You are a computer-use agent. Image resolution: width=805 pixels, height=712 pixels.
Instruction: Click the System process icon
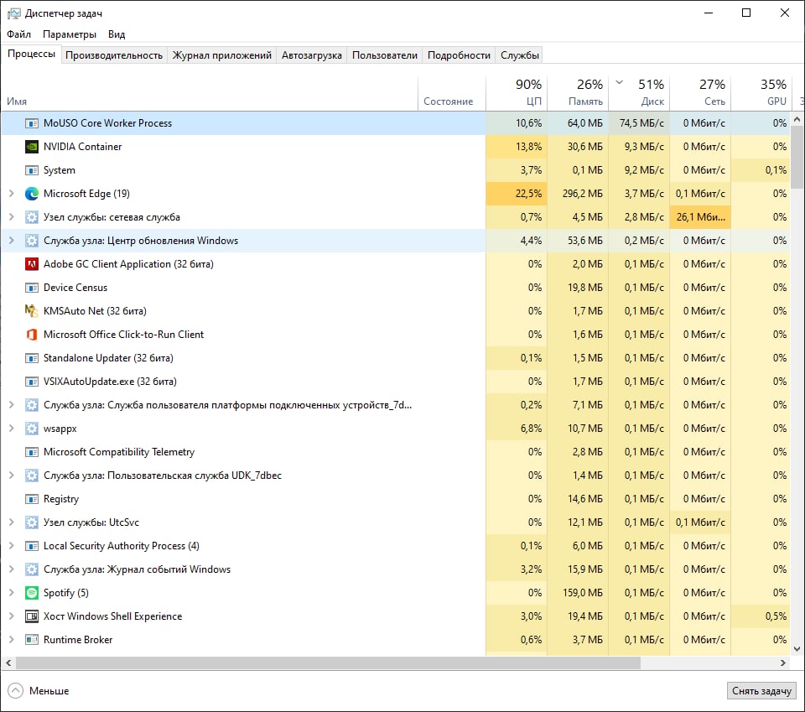coord(32,170)
